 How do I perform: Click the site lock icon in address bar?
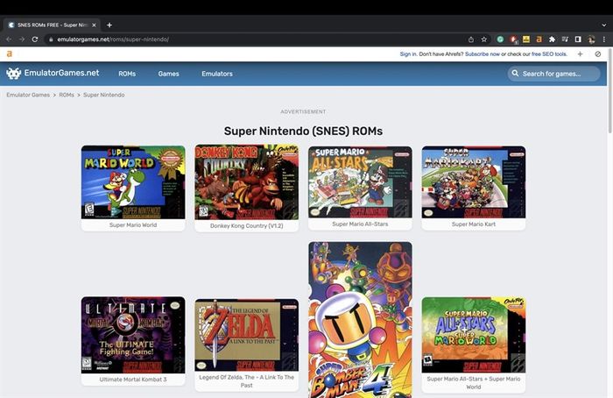(x=51, y=39)
